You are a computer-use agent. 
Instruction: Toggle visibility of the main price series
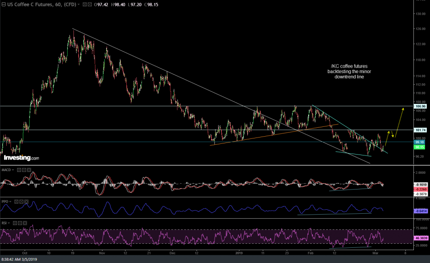pos(85,4)
